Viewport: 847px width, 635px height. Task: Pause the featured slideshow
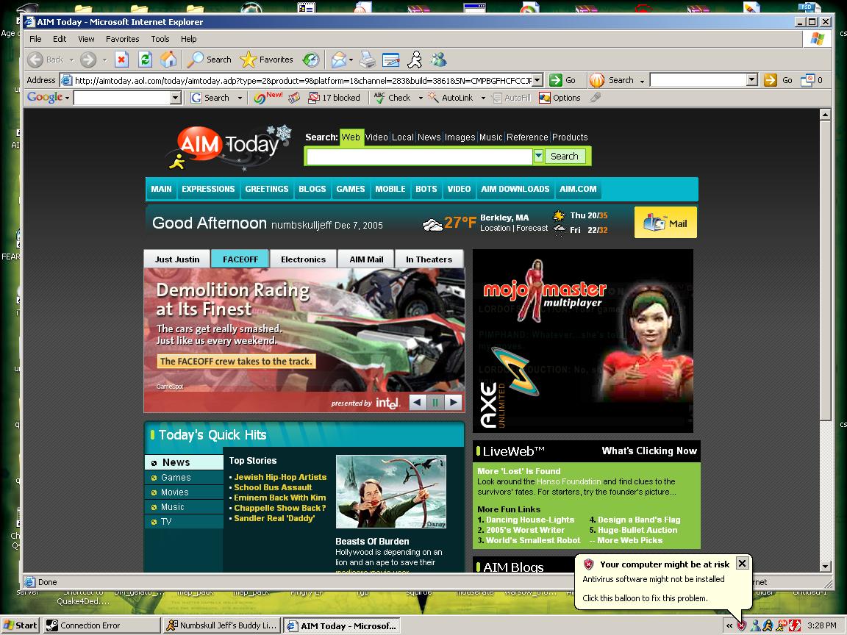[x=435, y=402]
